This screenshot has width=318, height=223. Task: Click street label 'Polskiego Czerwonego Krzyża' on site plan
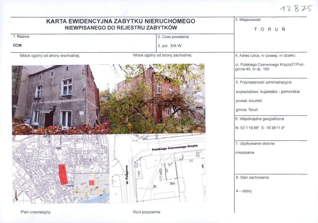tap(175, 148)
